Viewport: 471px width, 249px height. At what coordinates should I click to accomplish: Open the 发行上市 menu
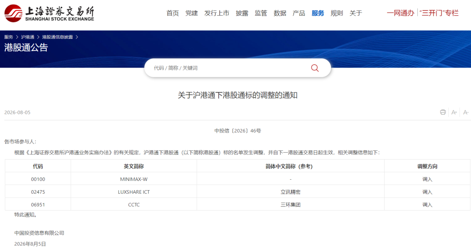tap(217, 13)
